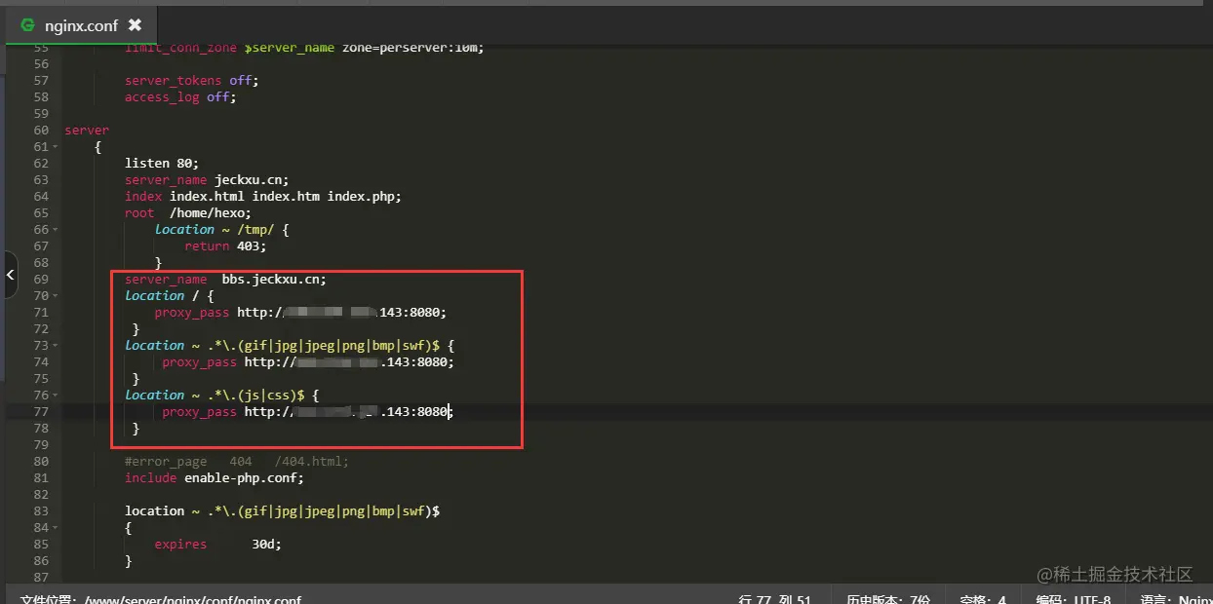Click 'expires 30d;' on line 85
This screenshot has height=604, width=1213.
click(218, 545)
